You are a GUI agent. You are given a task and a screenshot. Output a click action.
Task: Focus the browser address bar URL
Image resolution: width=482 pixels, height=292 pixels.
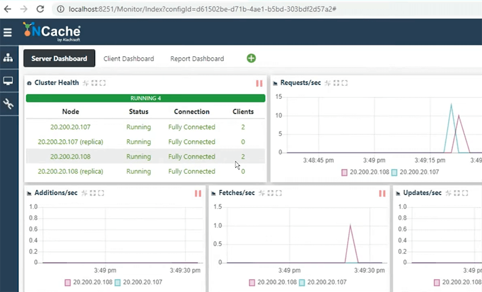(x=202, y=9)
